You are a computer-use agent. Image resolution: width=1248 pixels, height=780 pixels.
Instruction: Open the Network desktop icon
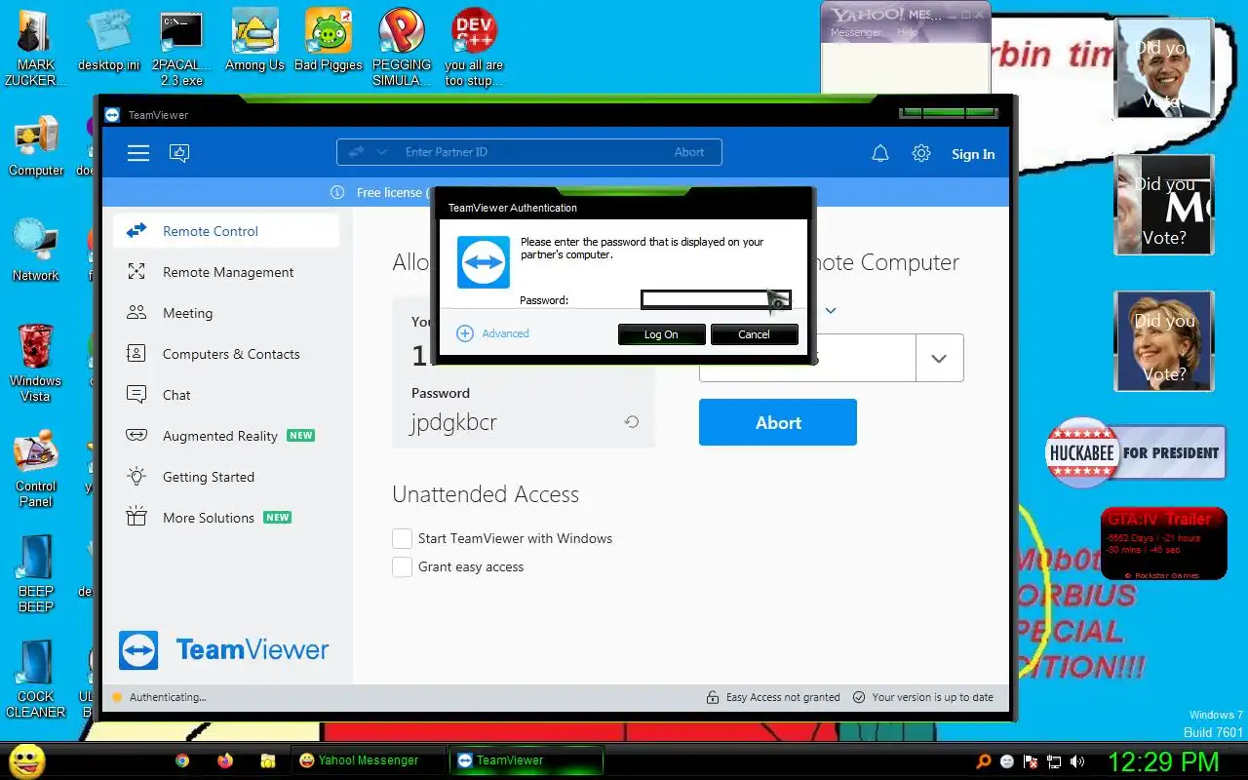[36, 252]
